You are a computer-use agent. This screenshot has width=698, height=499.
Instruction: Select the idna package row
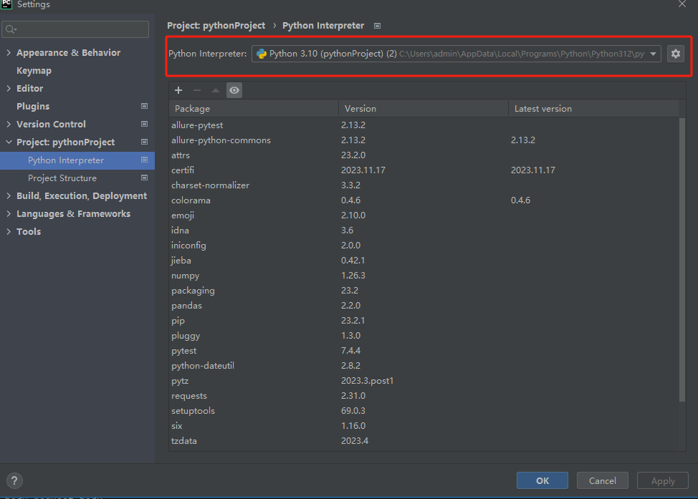pyautogui.click(x=424, y=231)
